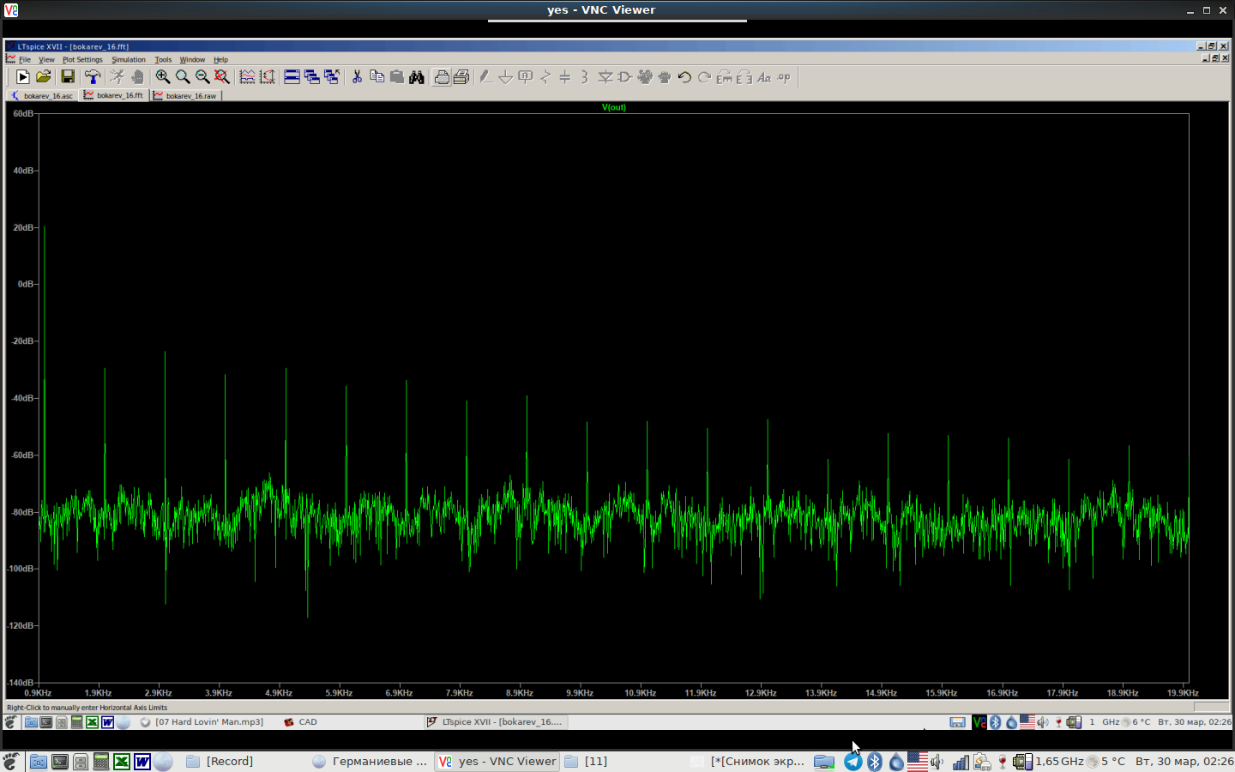Switch to the bokarev_16.raw tab
The width and height of the screenshot is (1235, 772).
(186, 96)
